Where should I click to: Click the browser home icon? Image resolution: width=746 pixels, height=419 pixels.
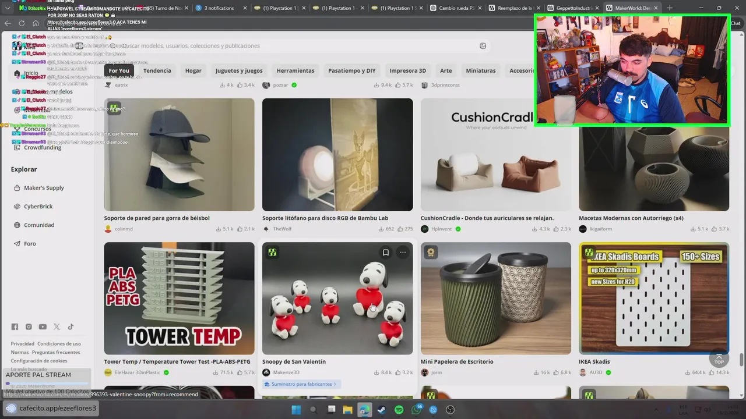(x=36, y=23)
